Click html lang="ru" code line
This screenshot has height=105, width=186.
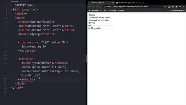25,10
